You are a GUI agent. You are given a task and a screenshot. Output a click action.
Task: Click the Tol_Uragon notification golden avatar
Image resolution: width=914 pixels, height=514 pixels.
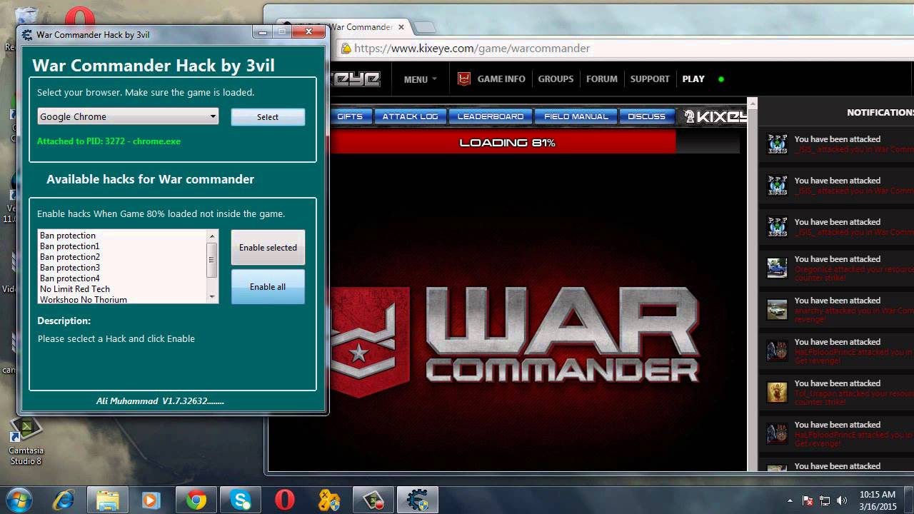click(777, 392)
